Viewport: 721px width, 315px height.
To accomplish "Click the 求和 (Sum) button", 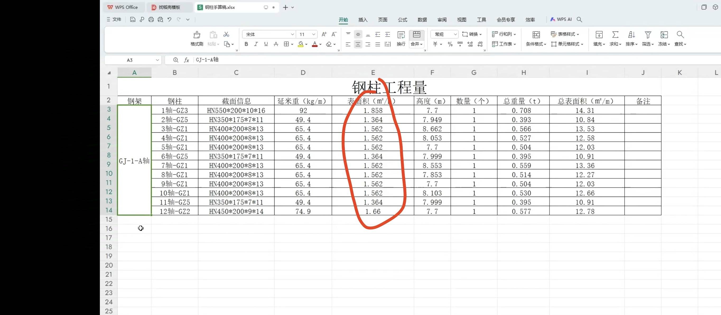I will coord(615,38).
